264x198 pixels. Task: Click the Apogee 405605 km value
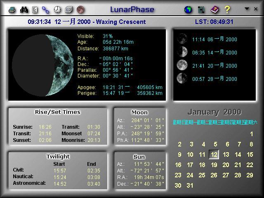point(150,87)
